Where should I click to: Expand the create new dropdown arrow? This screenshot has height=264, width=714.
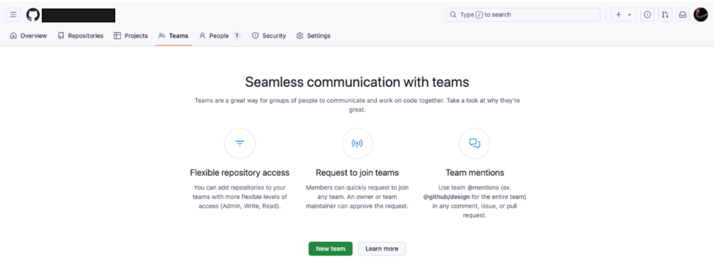pos(629,15)
